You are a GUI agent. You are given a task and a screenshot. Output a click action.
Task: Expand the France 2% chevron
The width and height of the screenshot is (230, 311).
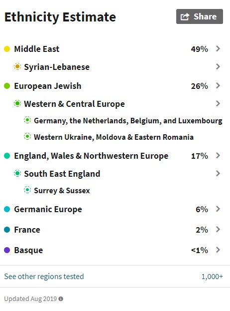(218, 229)
